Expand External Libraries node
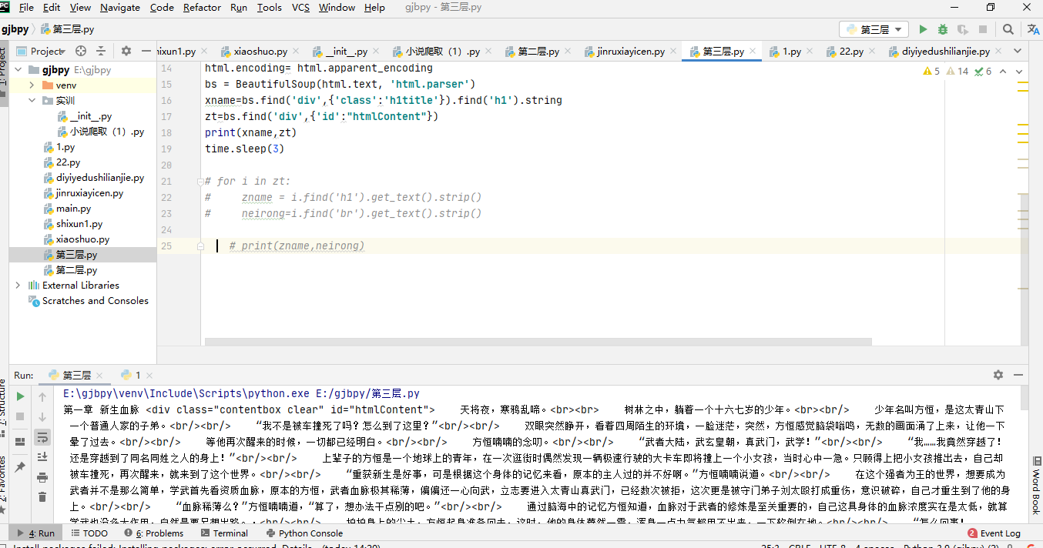 [x=18, y=285]
